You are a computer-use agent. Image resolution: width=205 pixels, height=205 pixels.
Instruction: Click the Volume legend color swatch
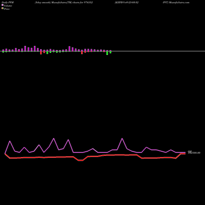[x=2, y=5]
